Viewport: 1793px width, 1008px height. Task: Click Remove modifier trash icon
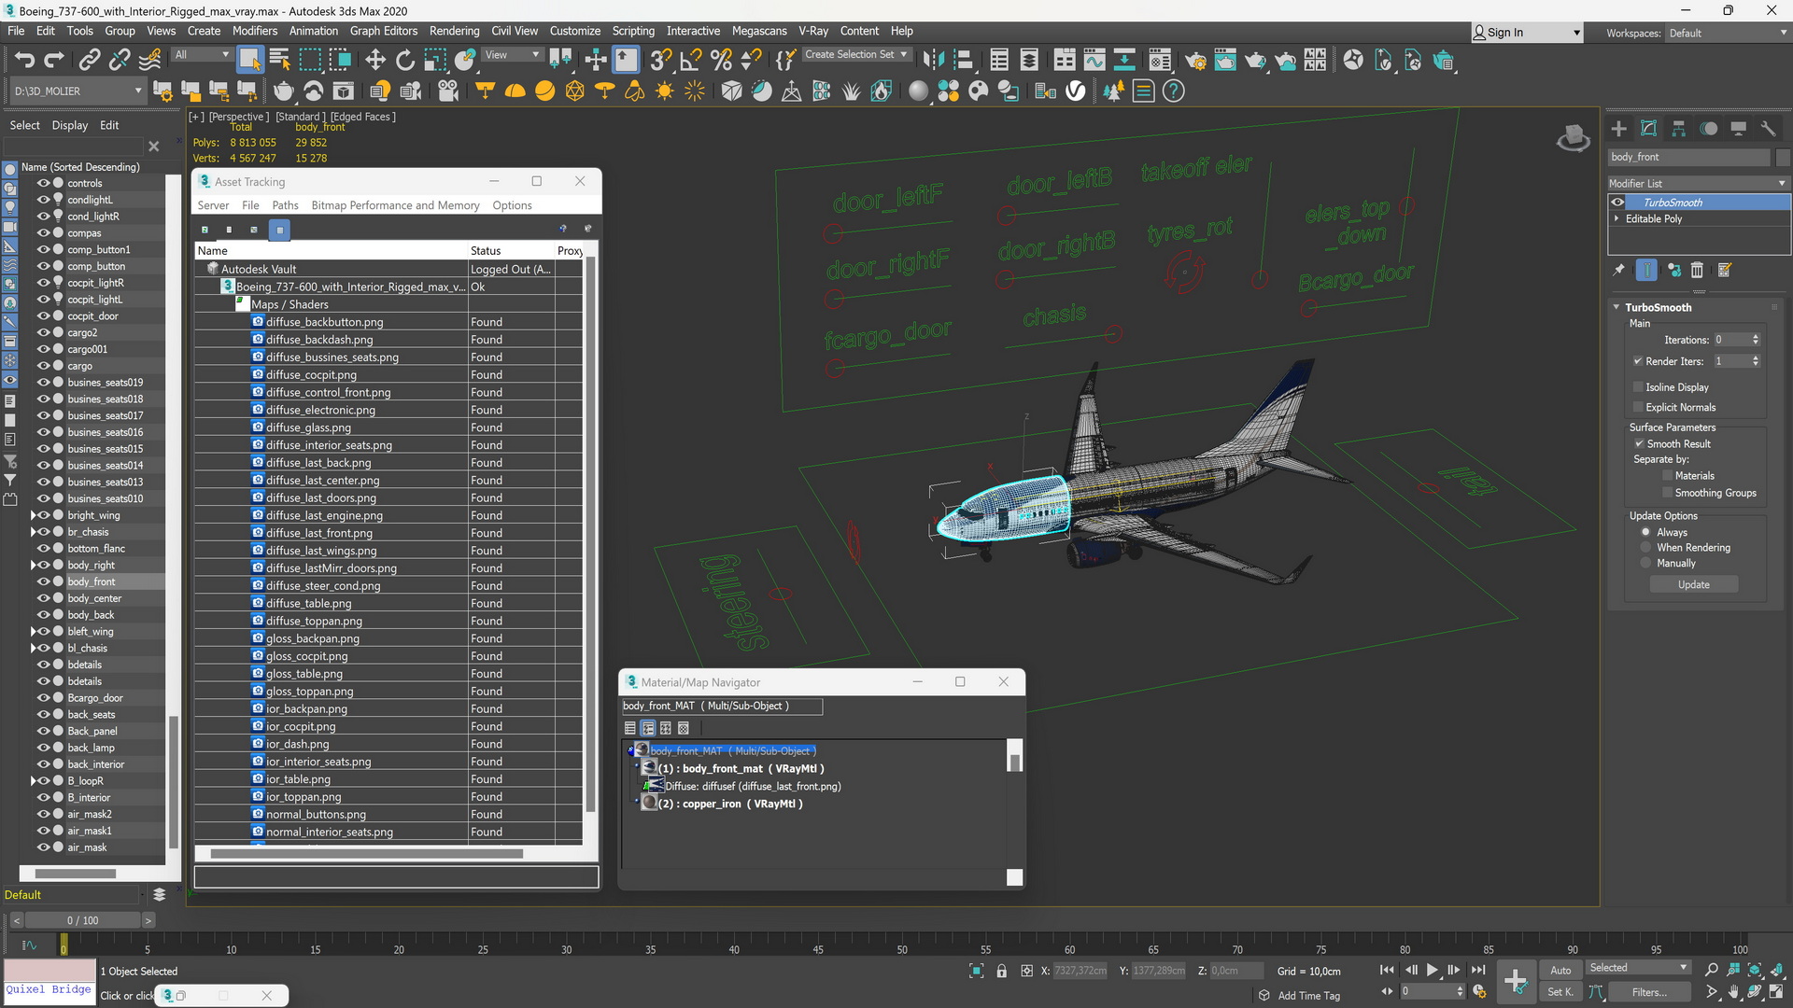(1697, 270)
